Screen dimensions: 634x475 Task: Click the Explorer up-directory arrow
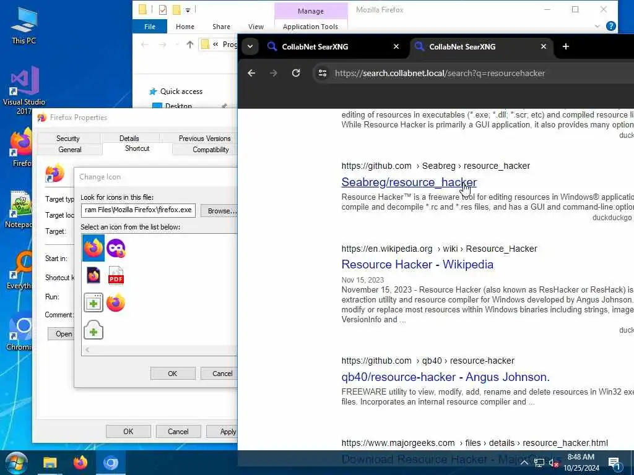[189, 45]
